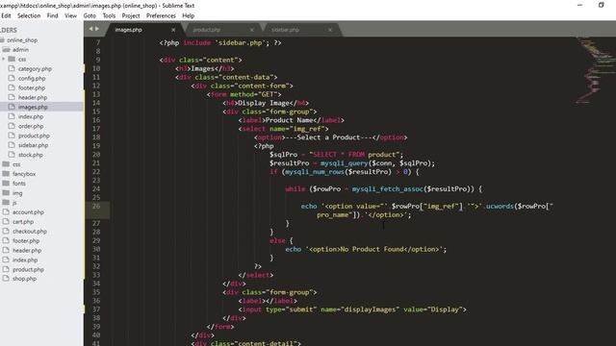Minimize the Sublime Text window

point(580,5)
